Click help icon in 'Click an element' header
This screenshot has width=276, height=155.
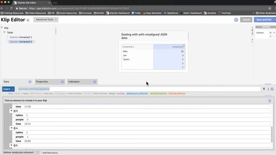coord(270,101)
